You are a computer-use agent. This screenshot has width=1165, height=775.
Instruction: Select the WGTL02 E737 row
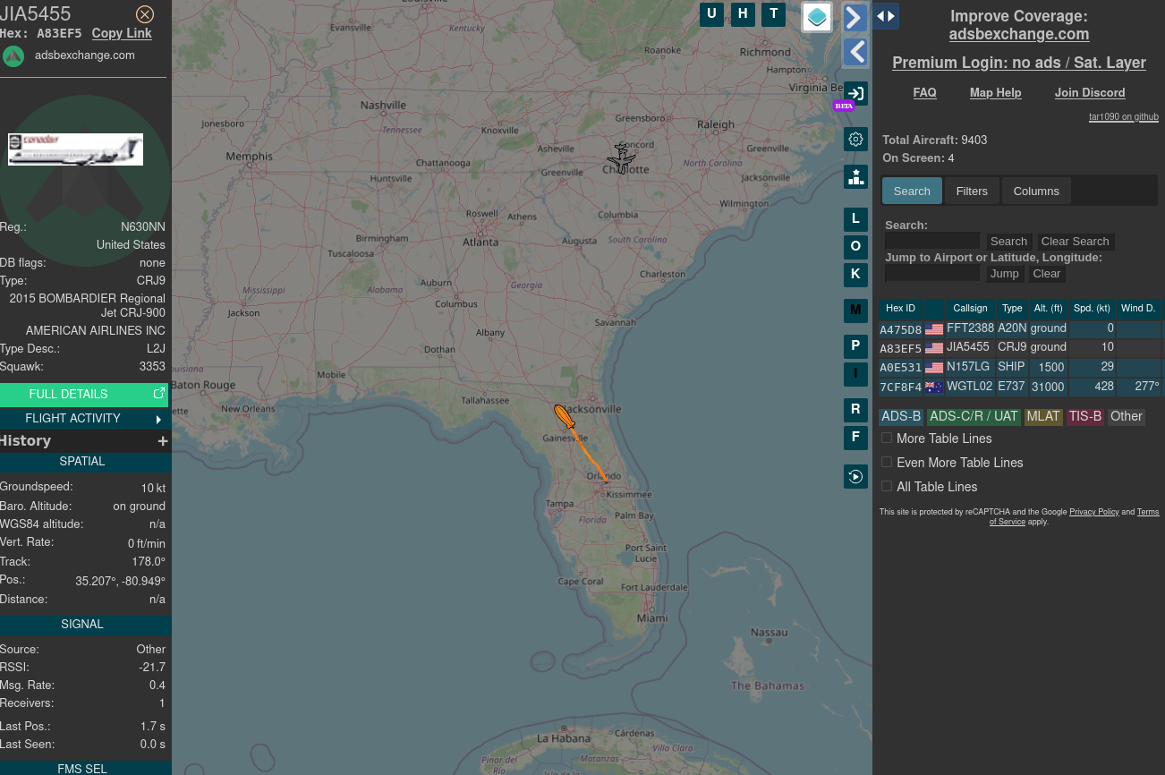(1020, 387)
